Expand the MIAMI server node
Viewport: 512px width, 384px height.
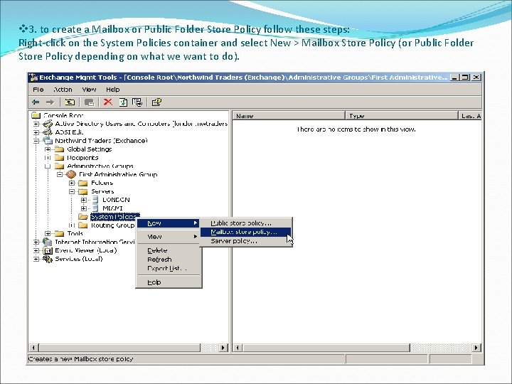point(84,208)
